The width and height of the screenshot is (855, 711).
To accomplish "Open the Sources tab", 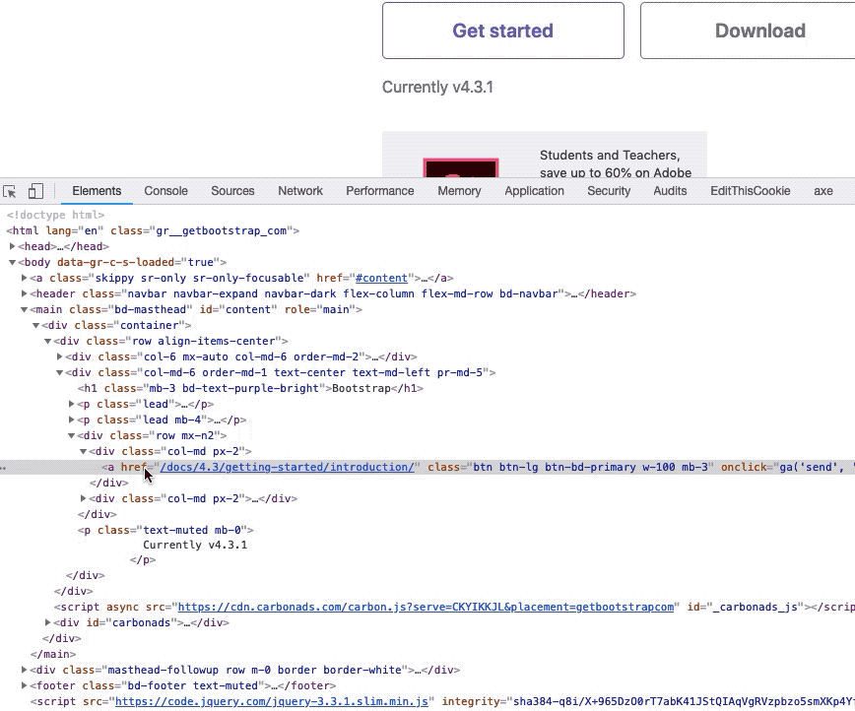I will click(232, 191).
